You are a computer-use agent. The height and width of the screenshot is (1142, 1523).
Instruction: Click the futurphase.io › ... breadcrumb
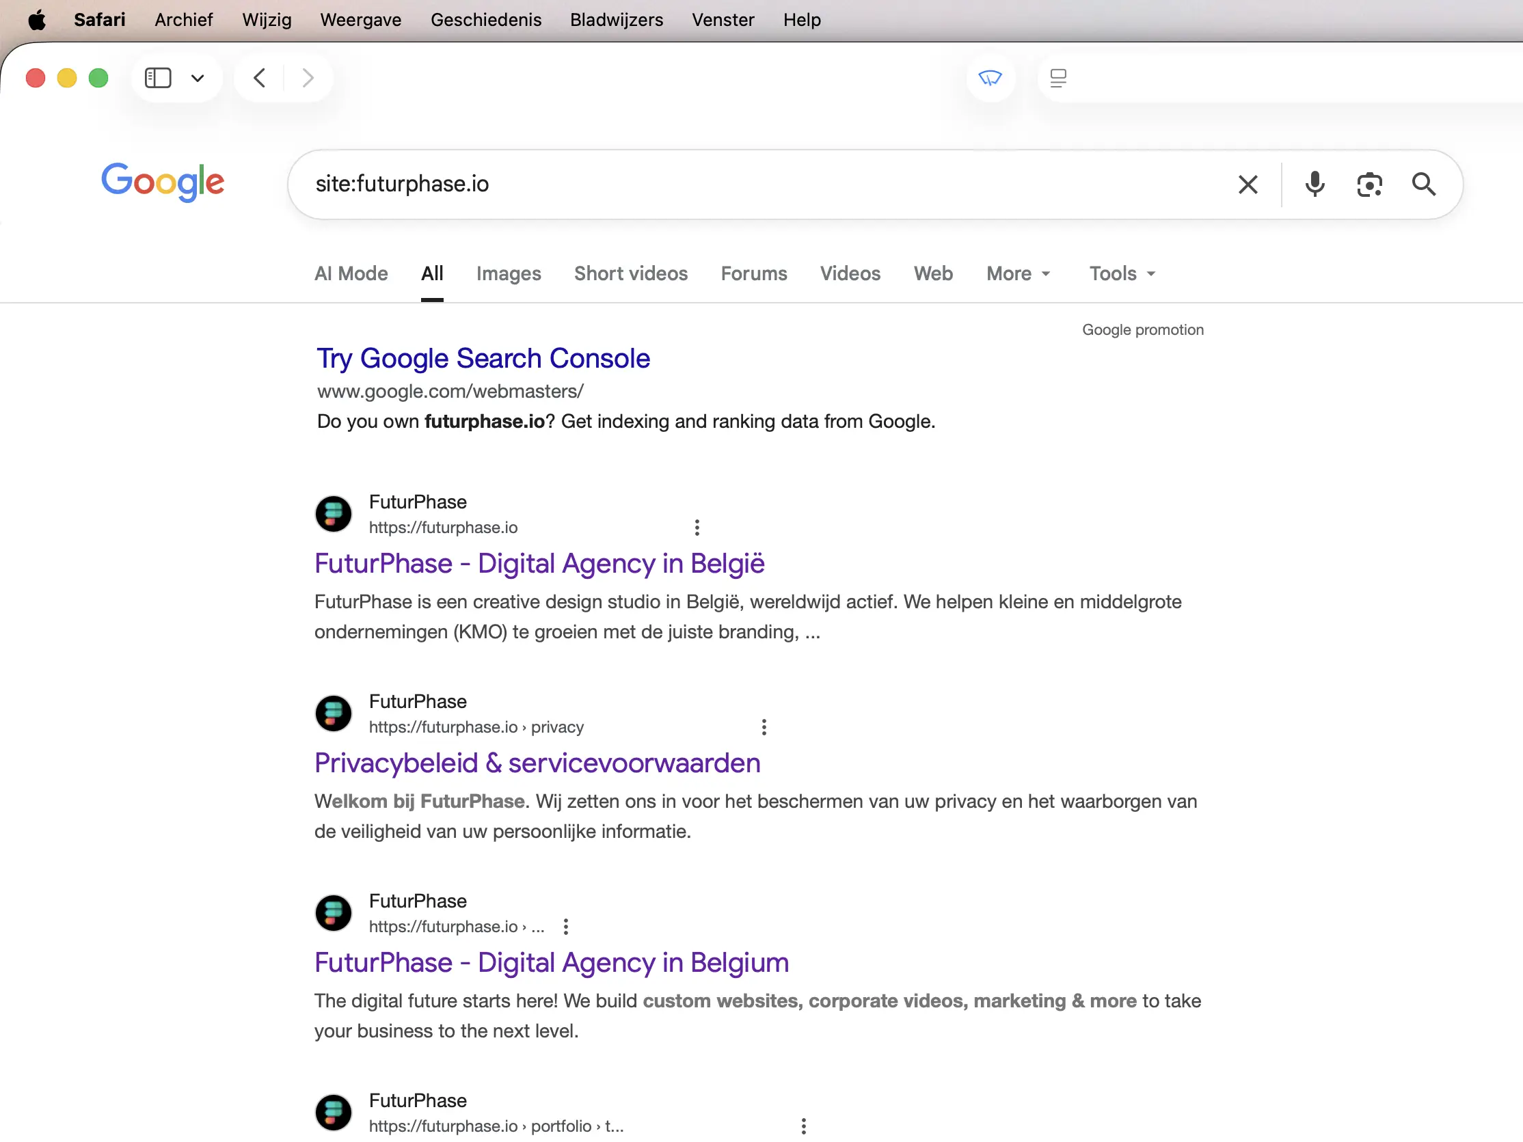(457, 927)
